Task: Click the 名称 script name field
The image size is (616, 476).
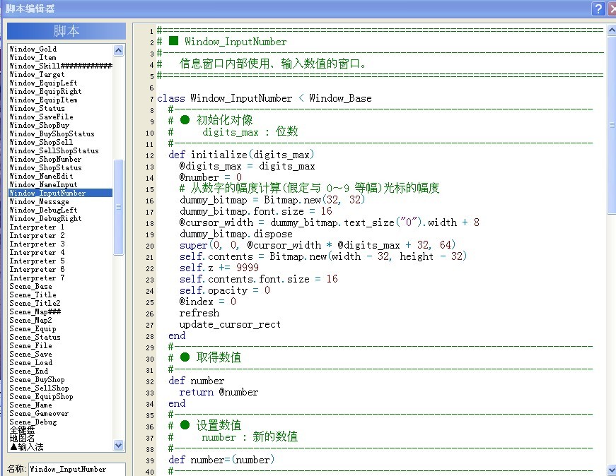Action: [77, 470]
